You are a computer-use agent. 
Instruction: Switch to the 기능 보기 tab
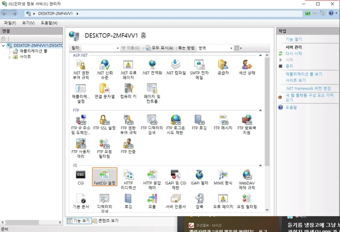coord(79,221)
